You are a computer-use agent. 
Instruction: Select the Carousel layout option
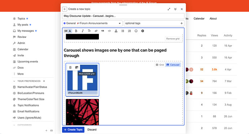coord(173,65)
